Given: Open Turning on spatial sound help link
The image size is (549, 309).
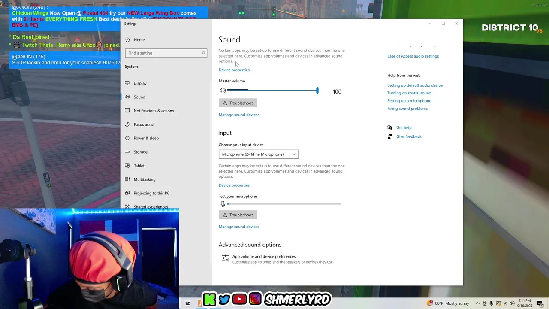Looking at the screenshot, I should [409, 93].
